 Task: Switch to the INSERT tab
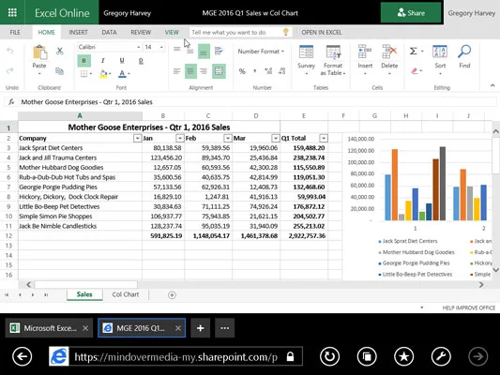78,33
